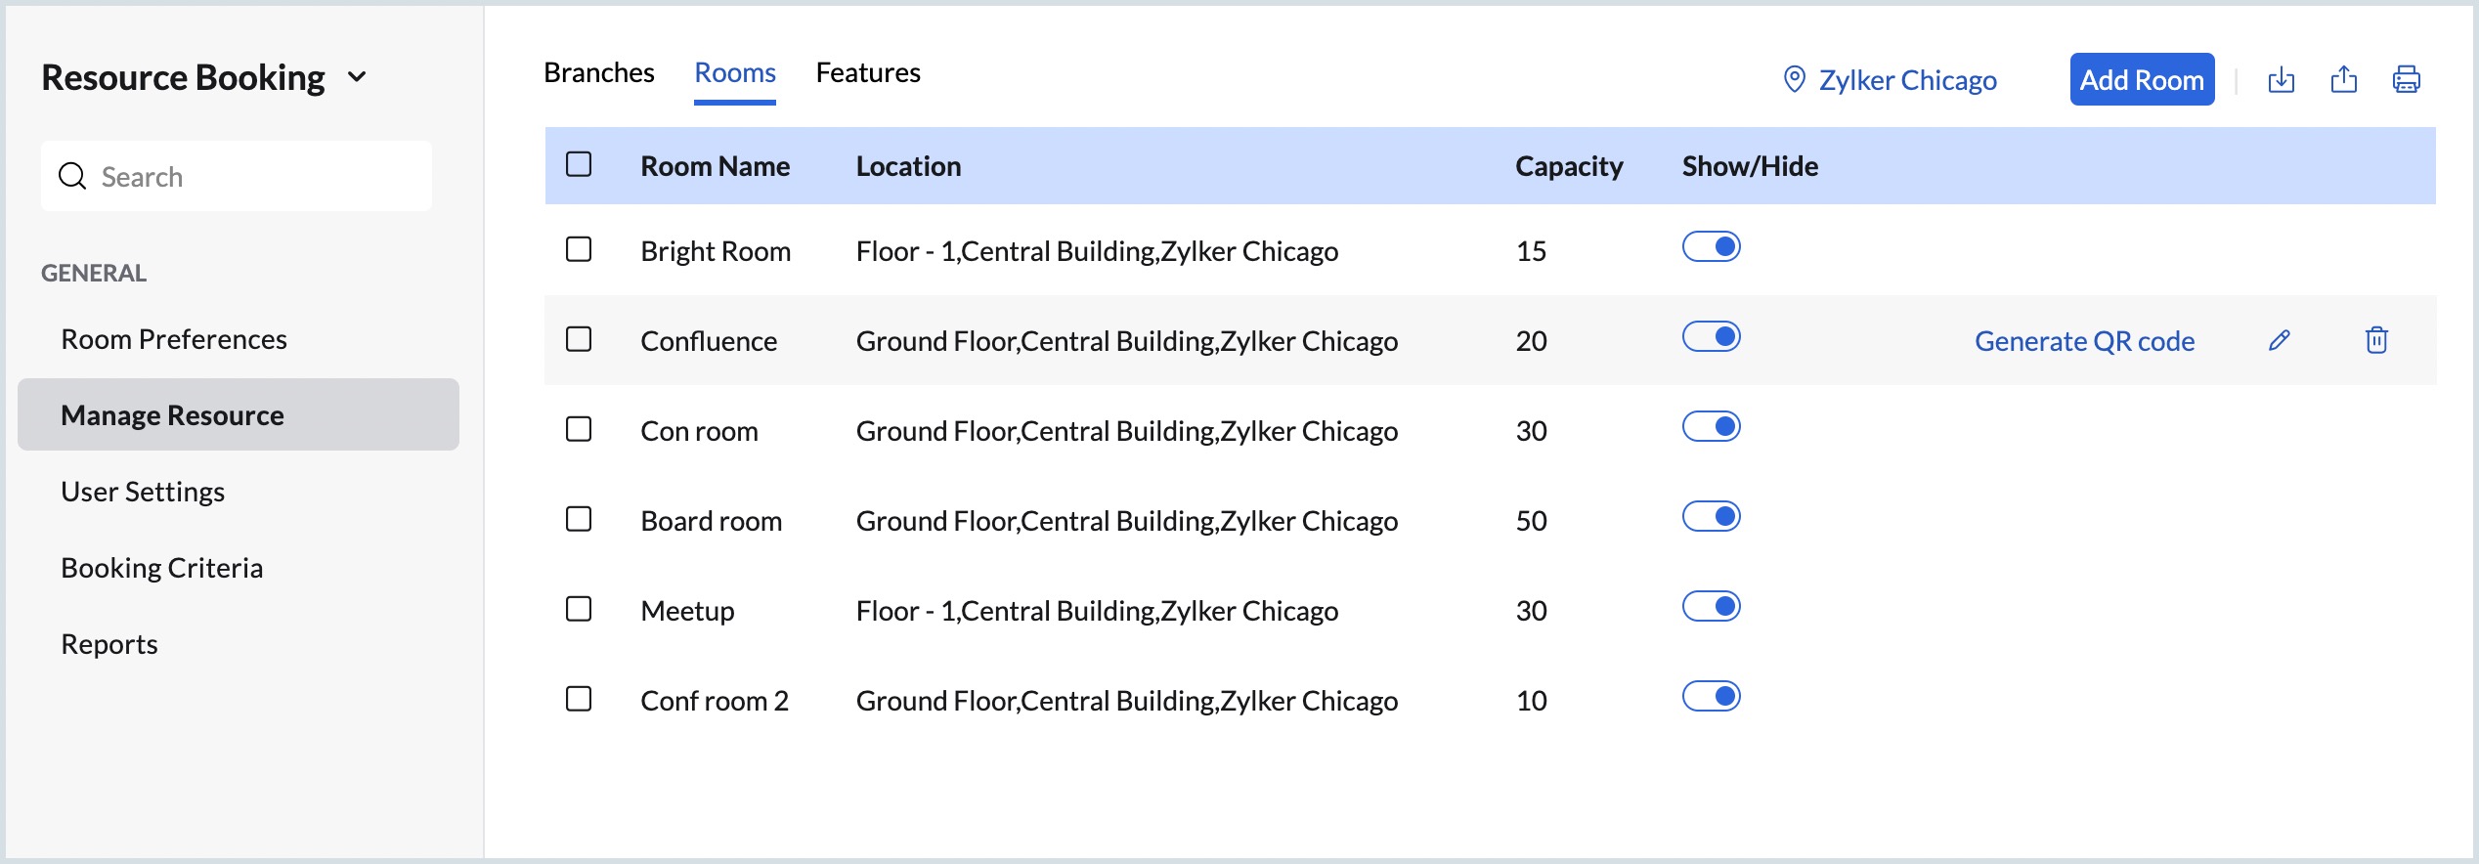Switch to the Branches tab
This screenshot has width=2479, height=864.
point(598,73)
